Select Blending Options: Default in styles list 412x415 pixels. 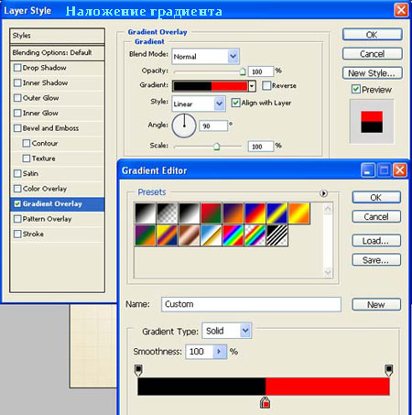[x=58, y=53]
